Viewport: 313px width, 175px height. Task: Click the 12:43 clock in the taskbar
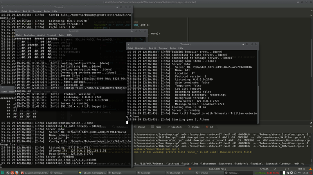[x=305, y=173]
